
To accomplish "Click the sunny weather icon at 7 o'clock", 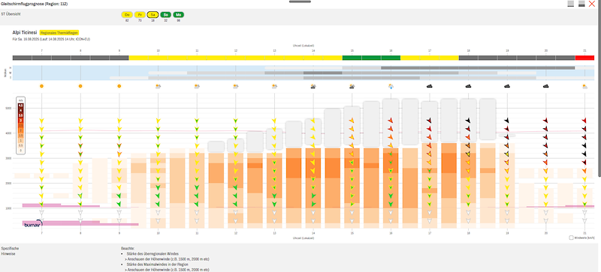I will 41,86.
